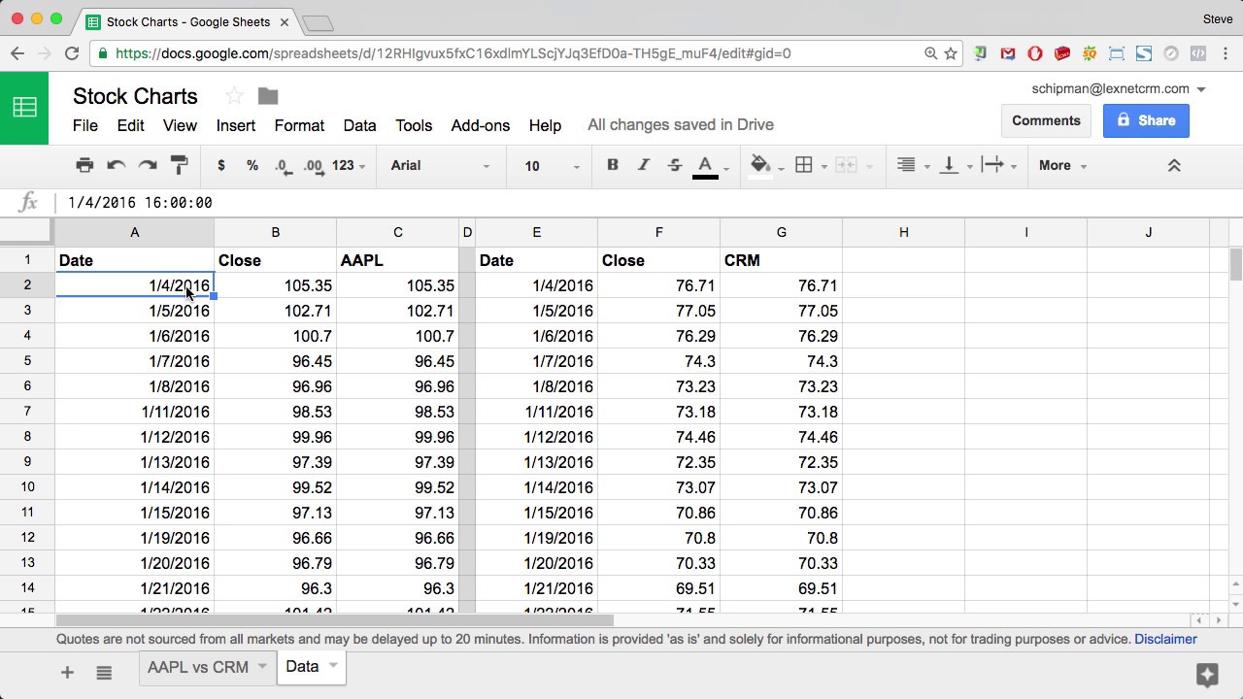Screen dimensions: 1243x699
Task: Click the Disclaimer link
Action: coord(1165,639)
